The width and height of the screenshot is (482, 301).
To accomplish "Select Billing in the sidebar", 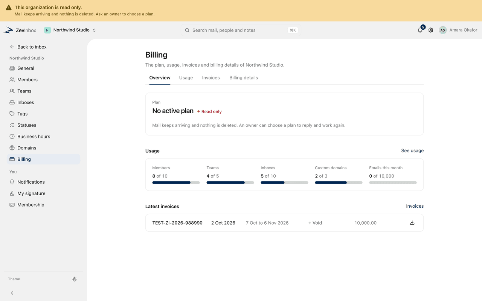I will pyautogui.click(x=44, y=159).
